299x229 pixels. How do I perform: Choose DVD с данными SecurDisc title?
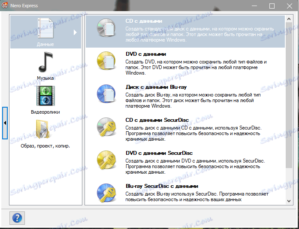159,153
